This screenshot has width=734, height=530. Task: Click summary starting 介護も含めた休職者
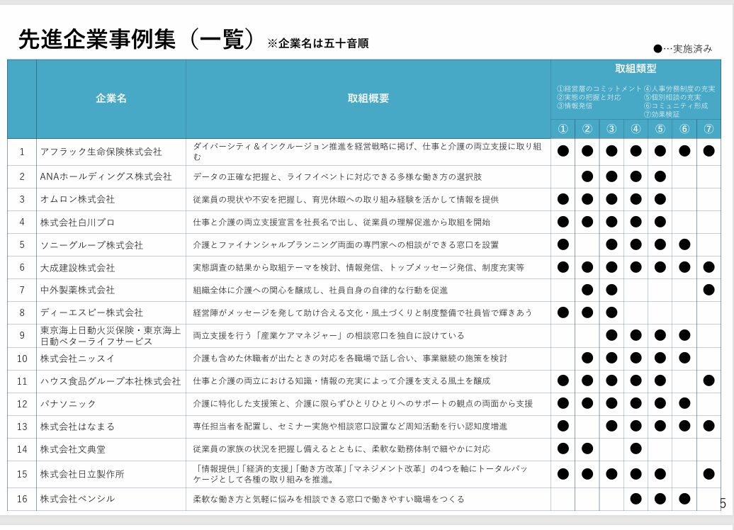coord(350,358)
